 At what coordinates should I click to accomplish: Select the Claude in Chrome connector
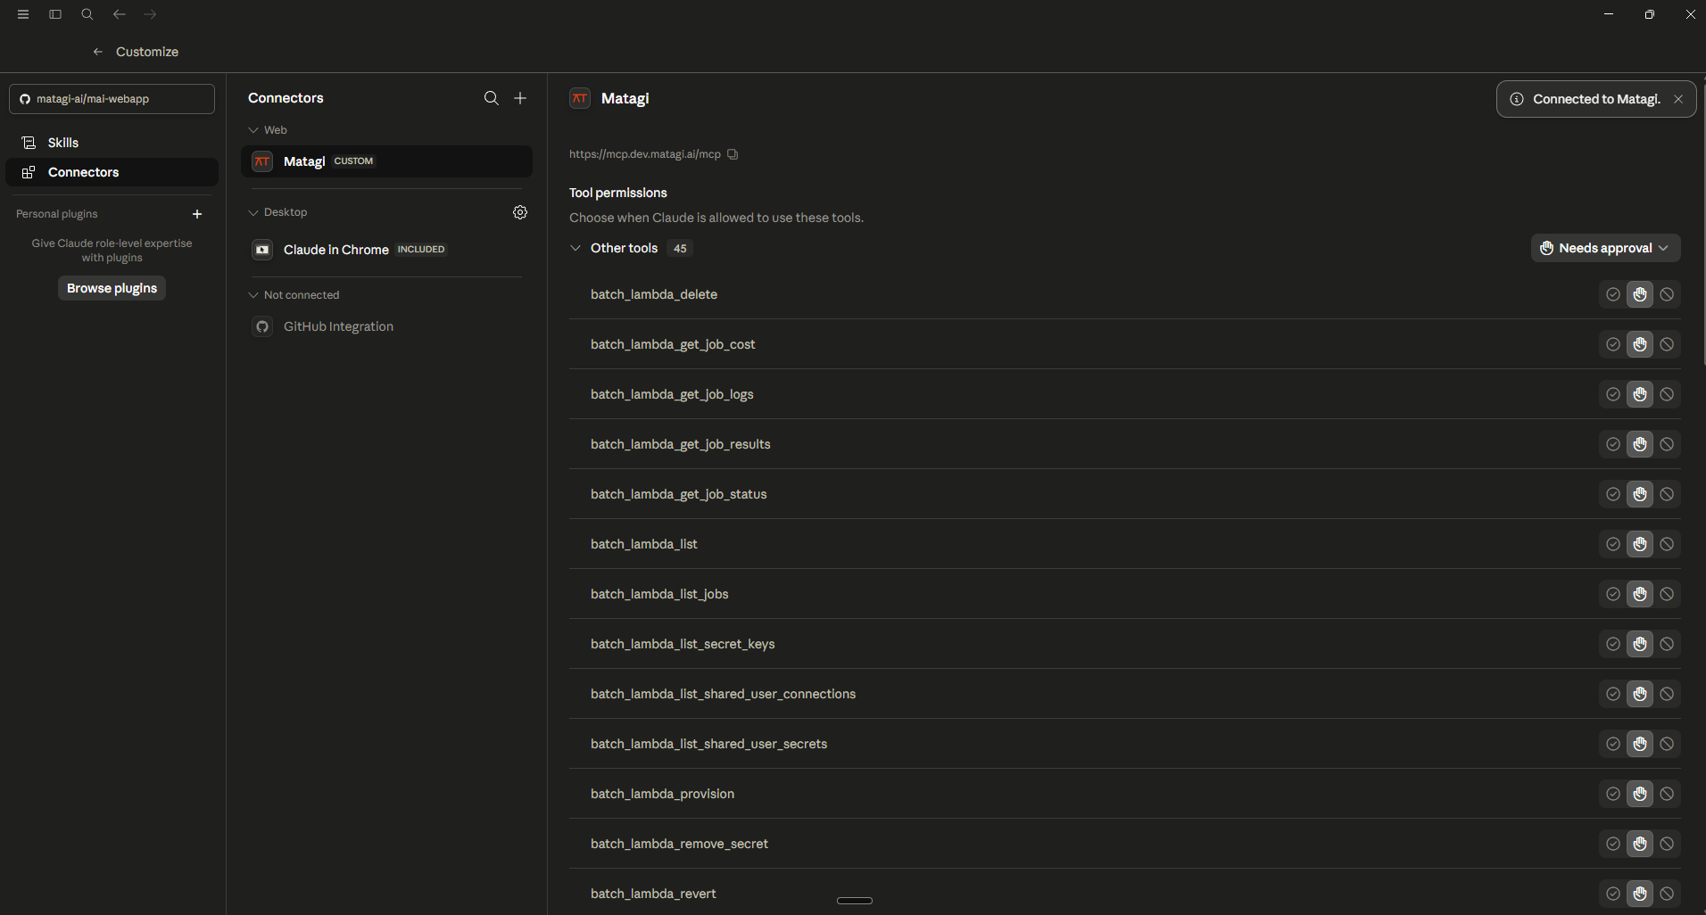point(386,250)
